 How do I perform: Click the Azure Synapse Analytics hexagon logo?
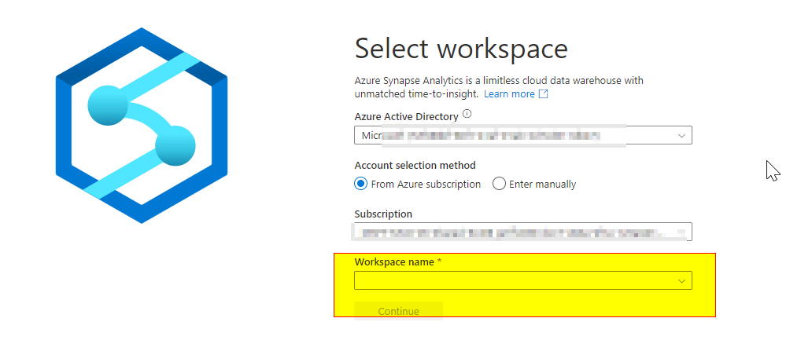point(142,125)
